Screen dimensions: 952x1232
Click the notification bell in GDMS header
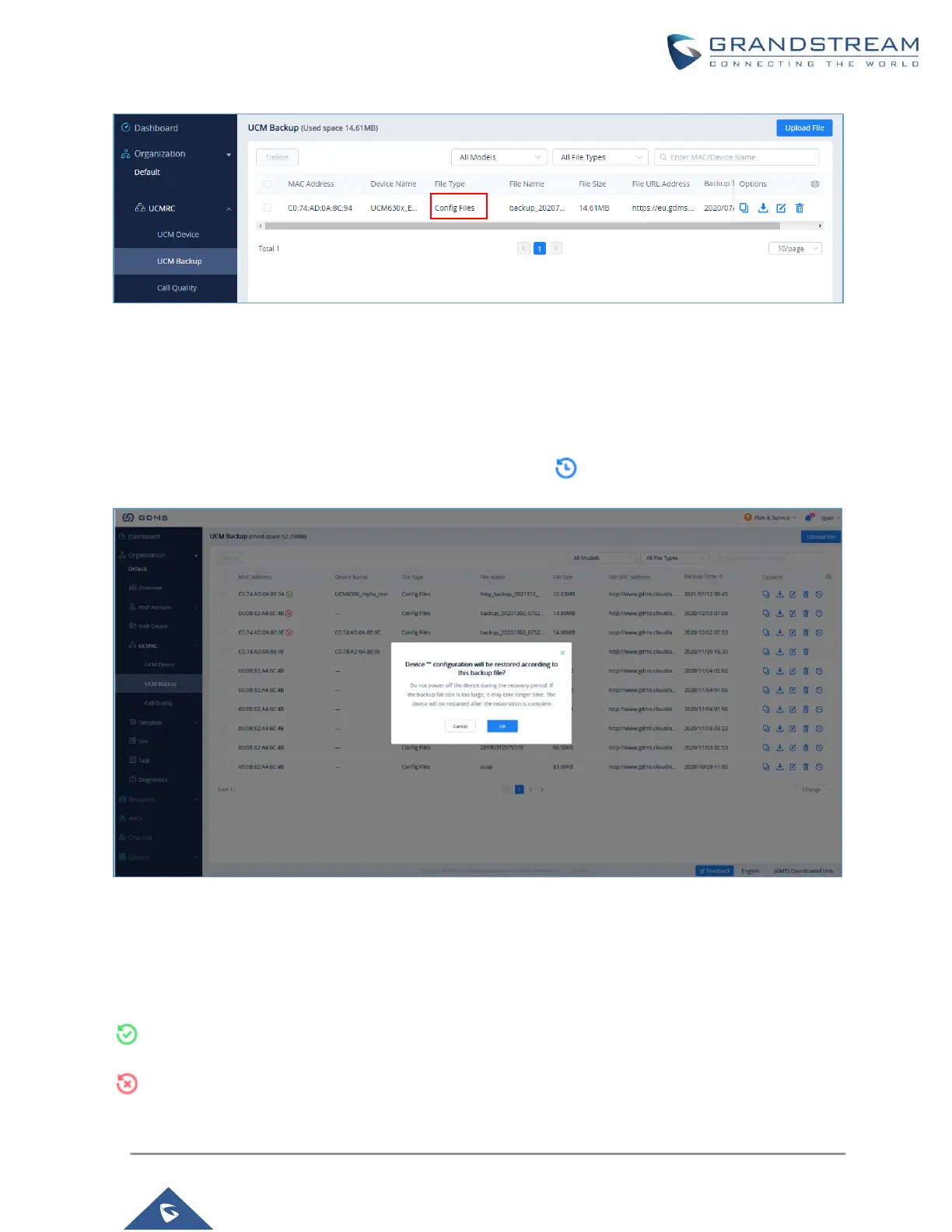(810, 517)
